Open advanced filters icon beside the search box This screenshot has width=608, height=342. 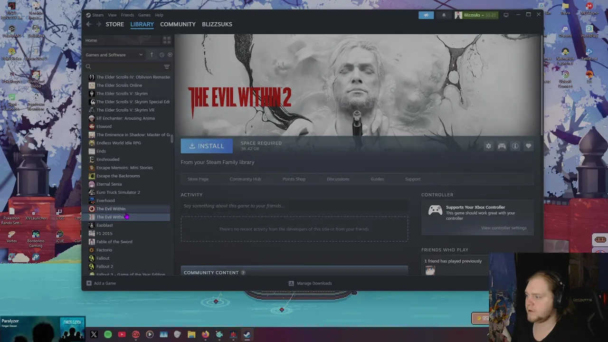(x=167, y=67)
